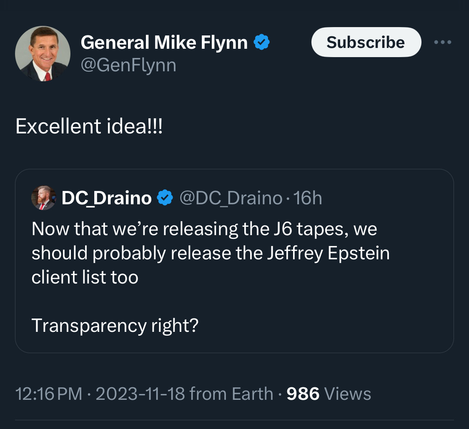Click the 16h timestamp on quoted post

308,198
